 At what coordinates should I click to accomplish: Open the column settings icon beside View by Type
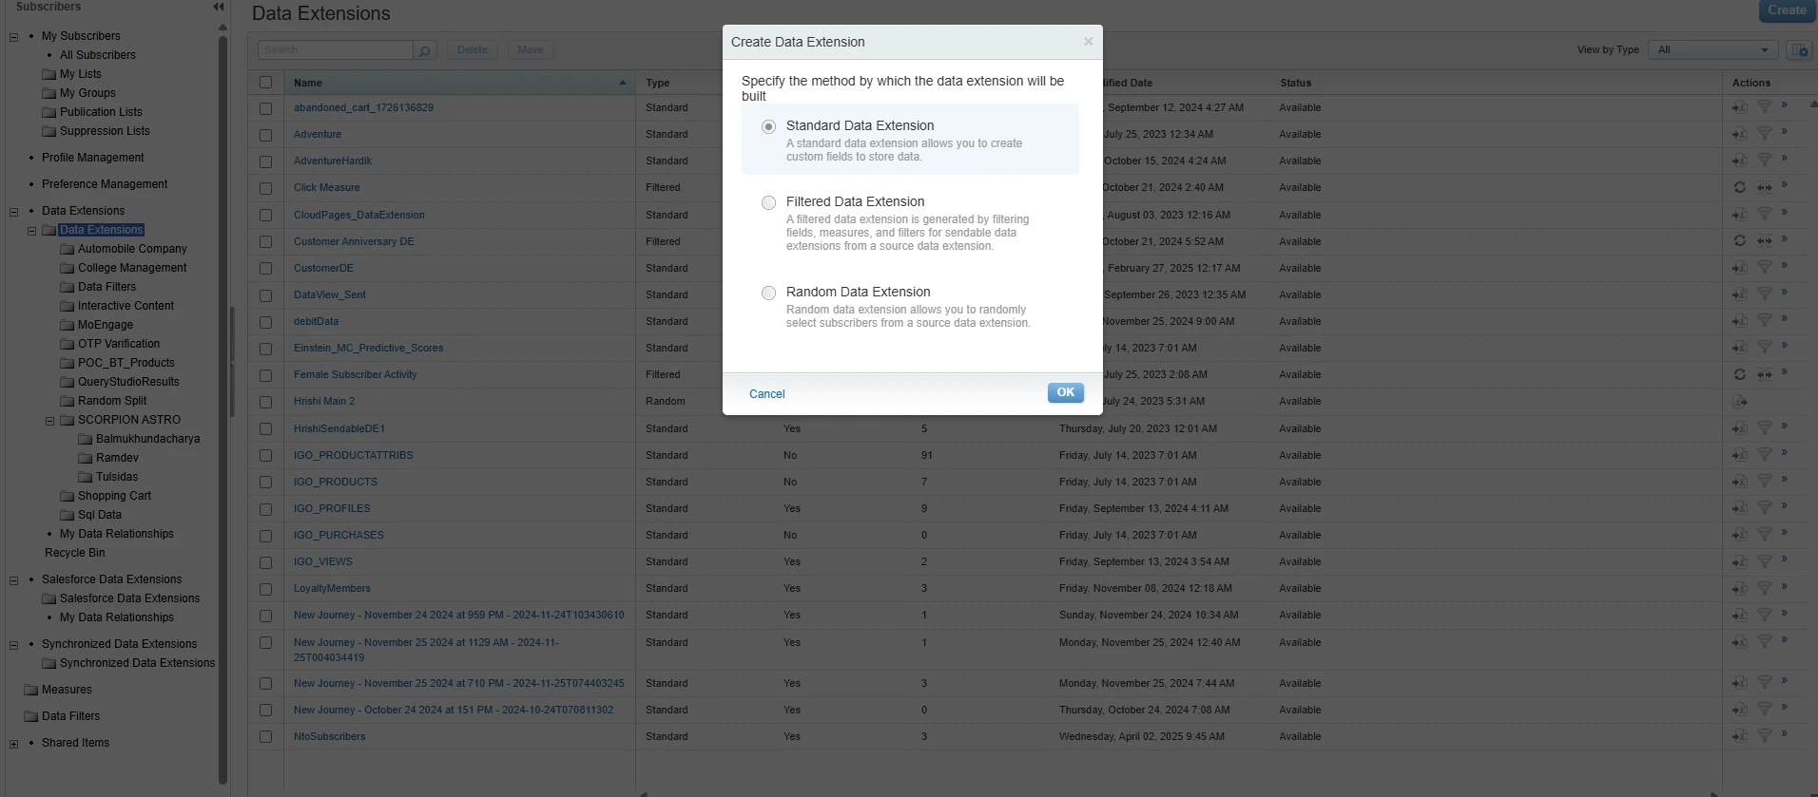(1798, 50)
